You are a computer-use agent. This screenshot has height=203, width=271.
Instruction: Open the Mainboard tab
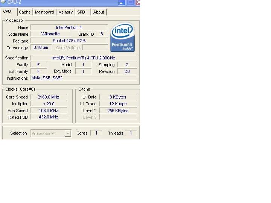pos(44,12)
